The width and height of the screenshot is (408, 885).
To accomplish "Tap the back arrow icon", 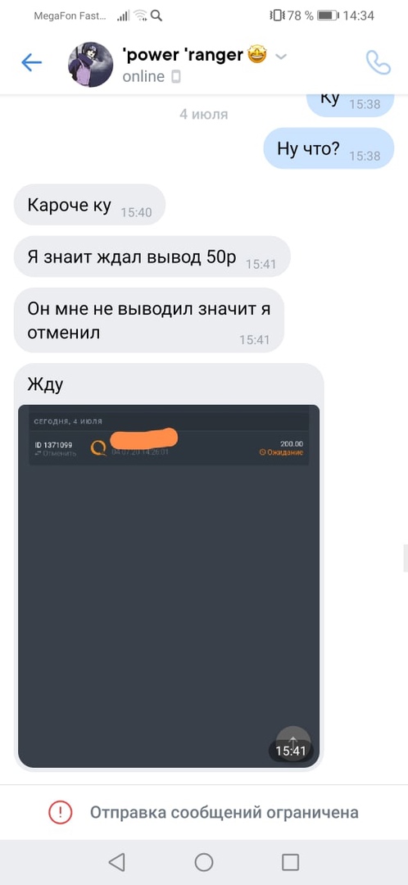I will 32,62.
